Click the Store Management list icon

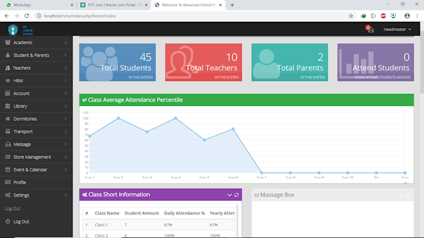[7, 157]
